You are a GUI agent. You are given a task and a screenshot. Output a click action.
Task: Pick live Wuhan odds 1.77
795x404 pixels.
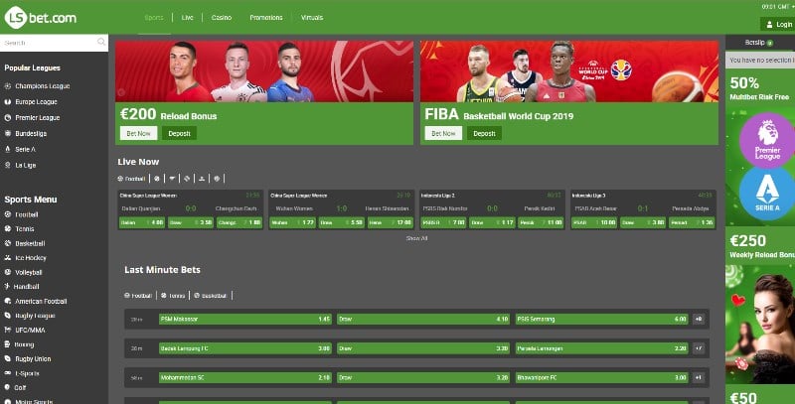(x=292, y=222)
